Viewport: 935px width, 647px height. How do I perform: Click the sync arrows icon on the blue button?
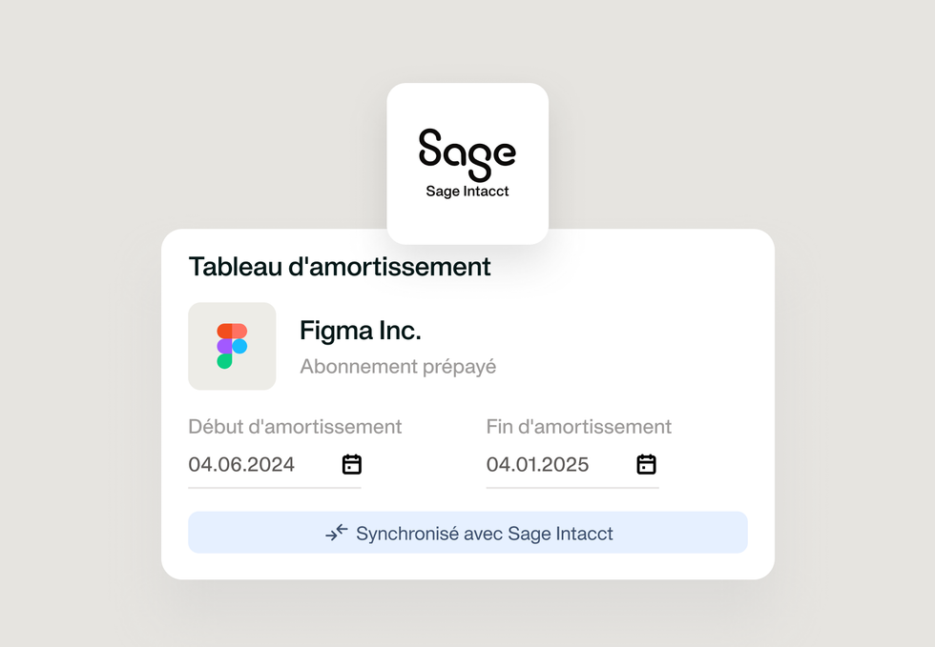point(336,533)
